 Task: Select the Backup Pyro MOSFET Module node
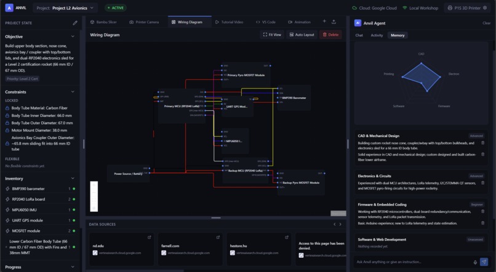[301, 183]
